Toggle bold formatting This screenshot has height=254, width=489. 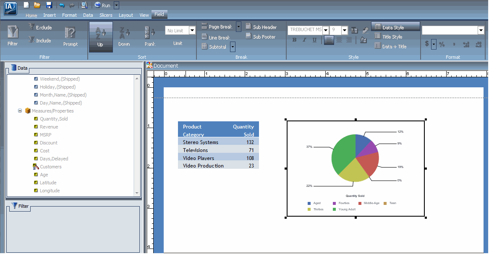(x=294, y=39)
